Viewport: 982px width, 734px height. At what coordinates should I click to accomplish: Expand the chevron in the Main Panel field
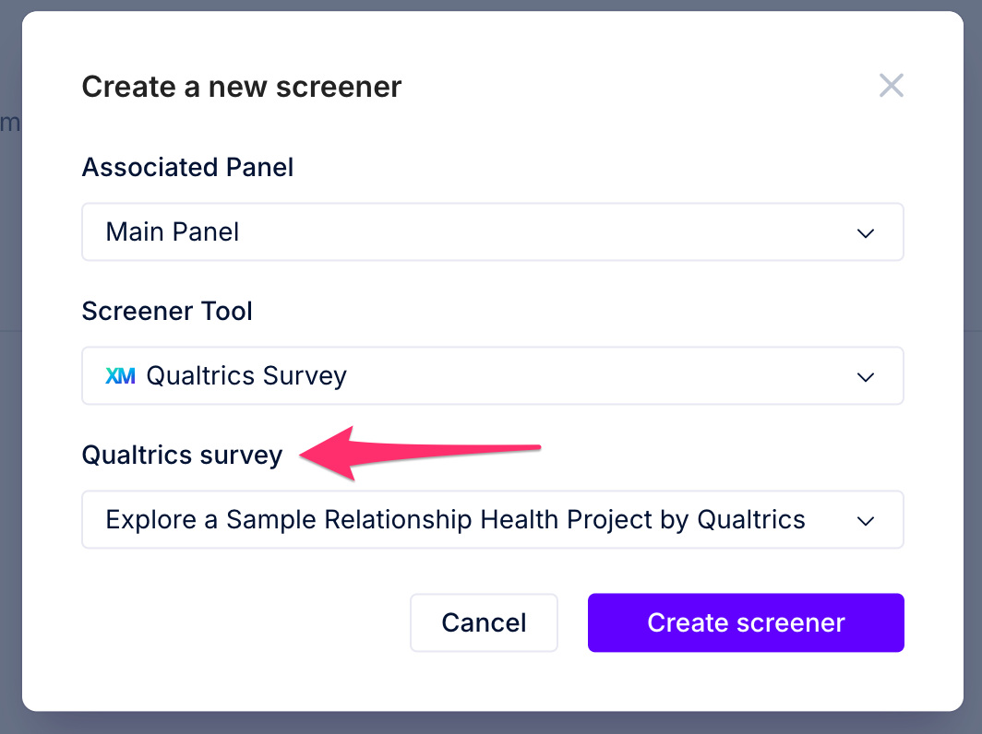[866, 233]
